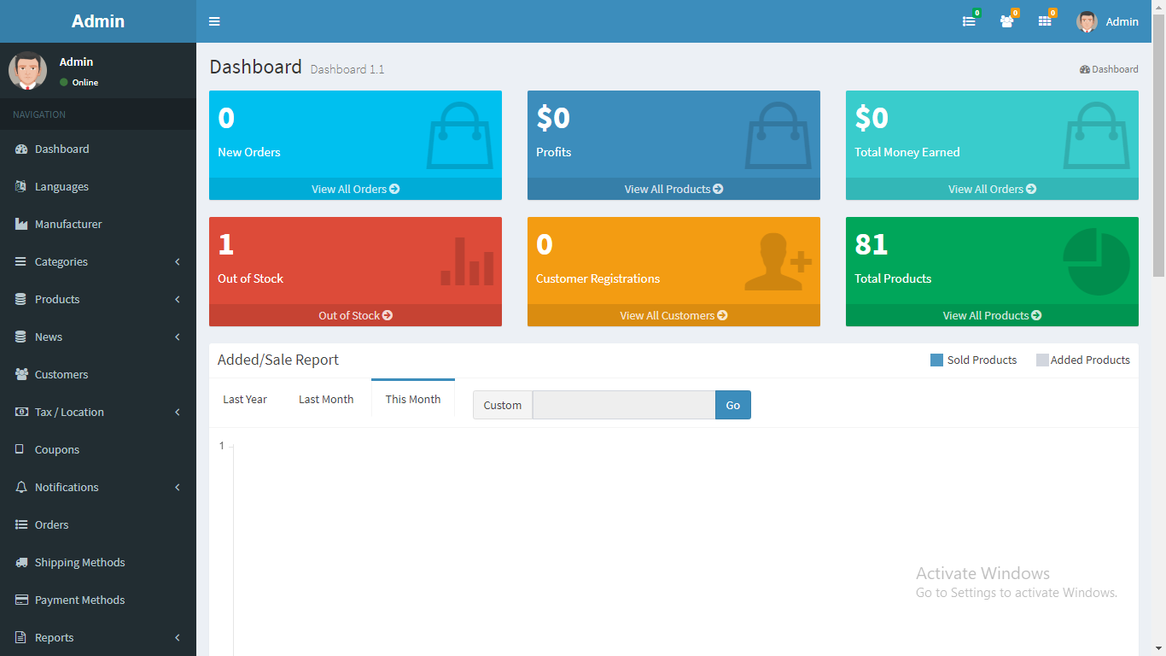
Task: Open Admin user dropdown in header
Action: point(1108,21)
